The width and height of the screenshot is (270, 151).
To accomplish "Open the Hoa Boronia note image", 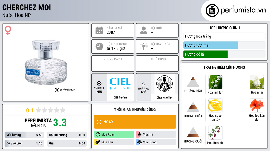I will tap(215, 132).
